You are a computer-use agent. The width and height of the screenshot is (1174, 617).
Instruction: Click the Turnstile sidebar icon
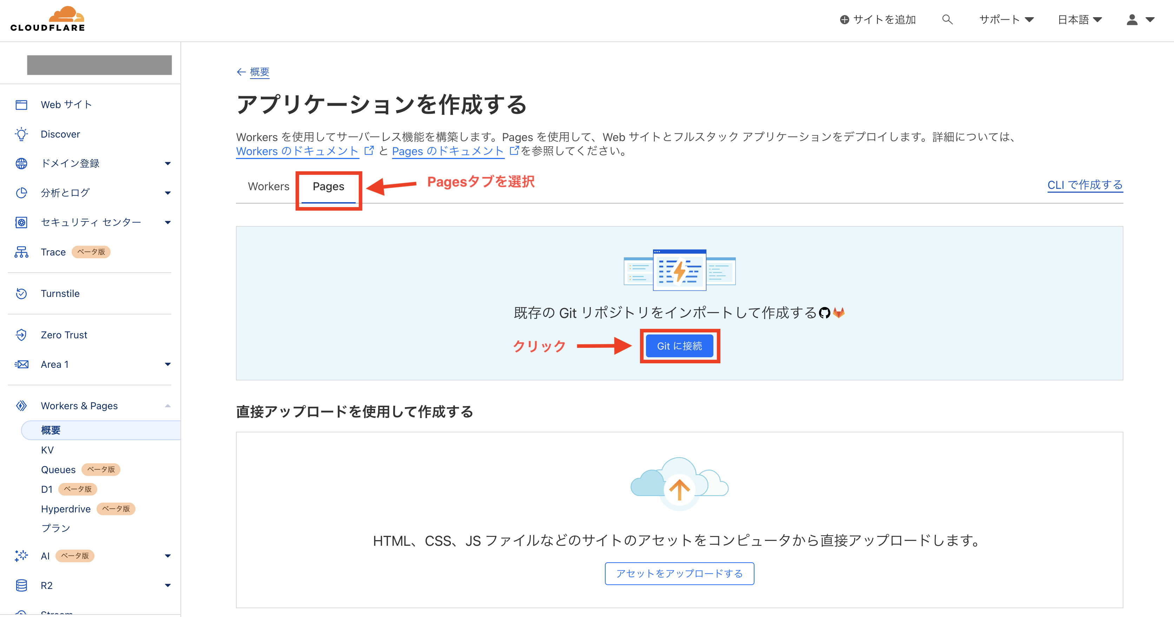point(21,293)
